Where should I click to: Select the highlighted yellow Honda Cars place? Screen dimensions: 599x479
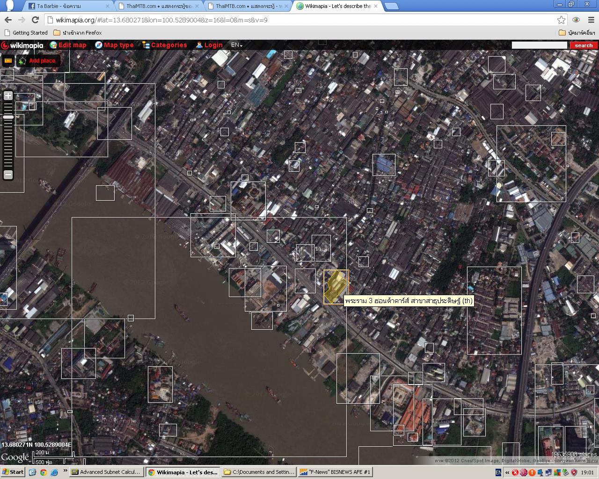[x=335, y=286]
